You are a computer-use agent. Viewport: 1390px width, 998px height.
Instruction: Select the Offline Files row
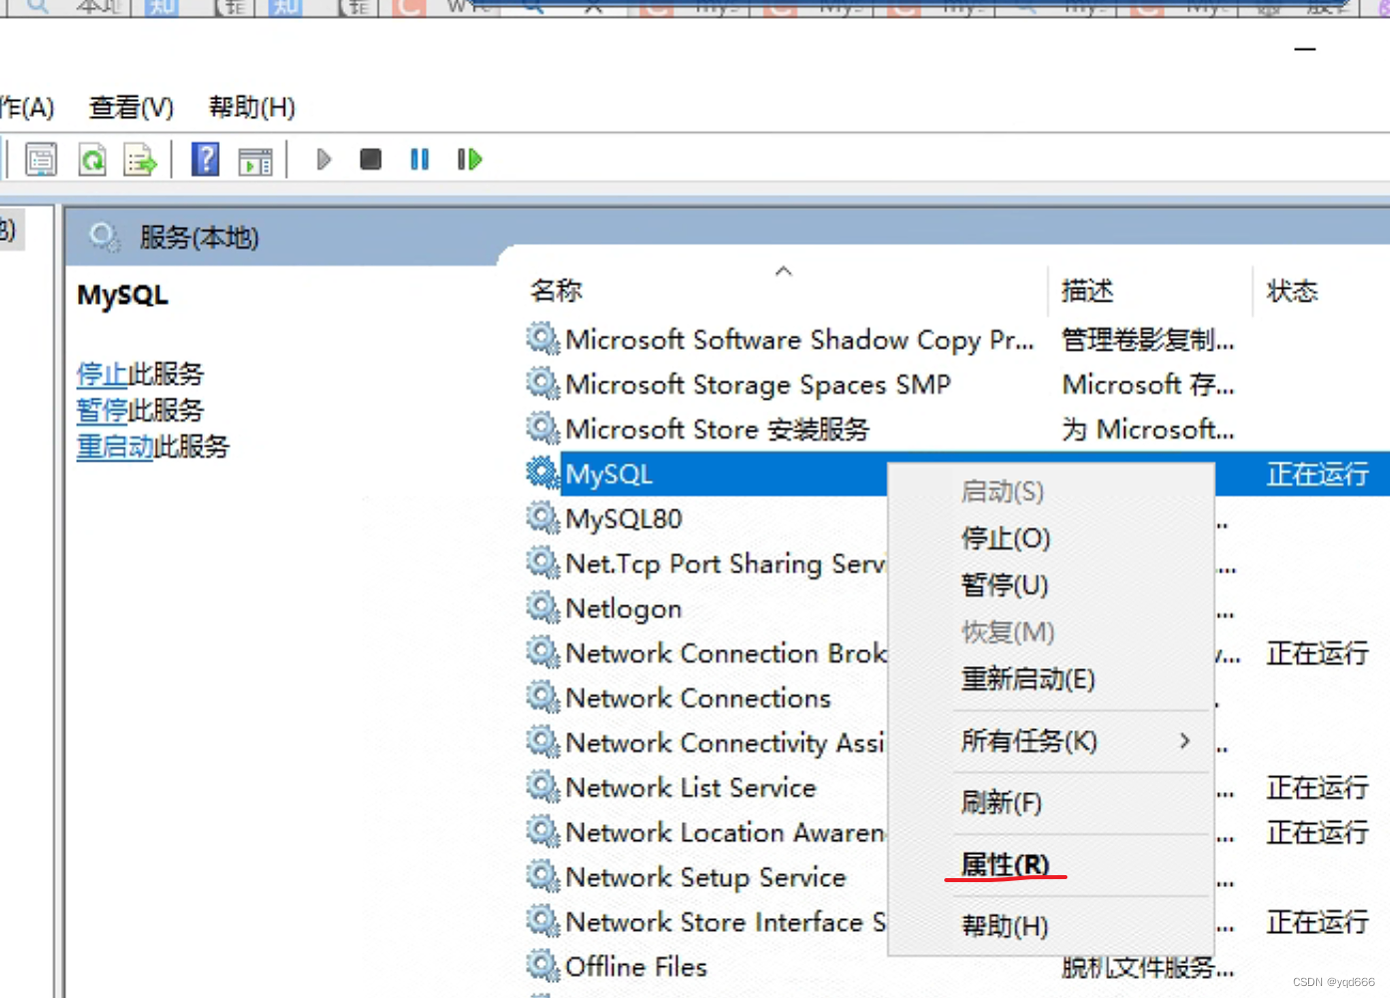[636, 966]
